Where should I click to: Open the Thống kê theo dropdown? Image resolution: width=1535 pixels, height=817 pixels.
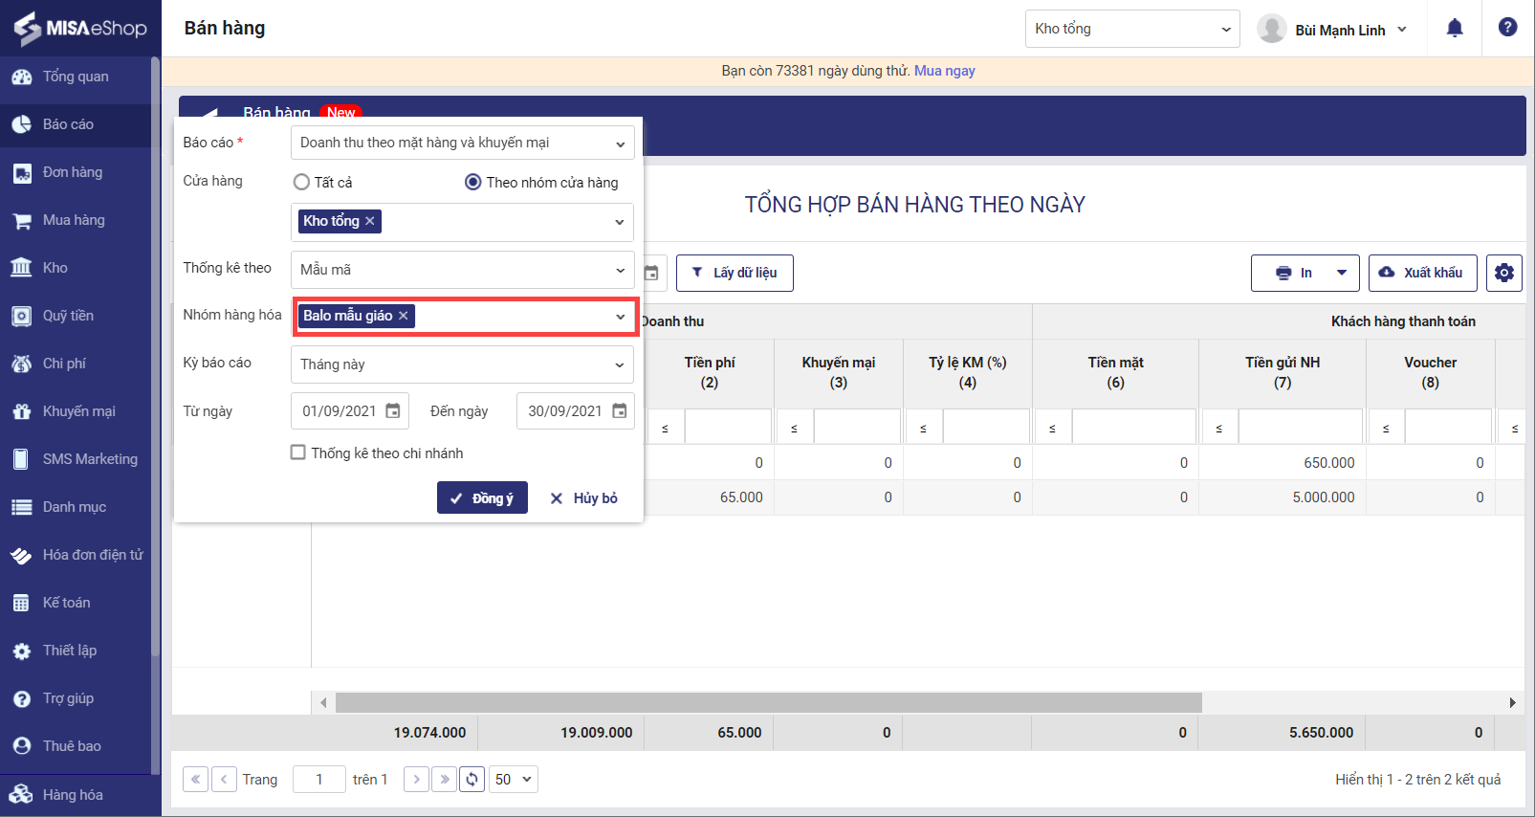pyautogui.click(x=462, y=270)
